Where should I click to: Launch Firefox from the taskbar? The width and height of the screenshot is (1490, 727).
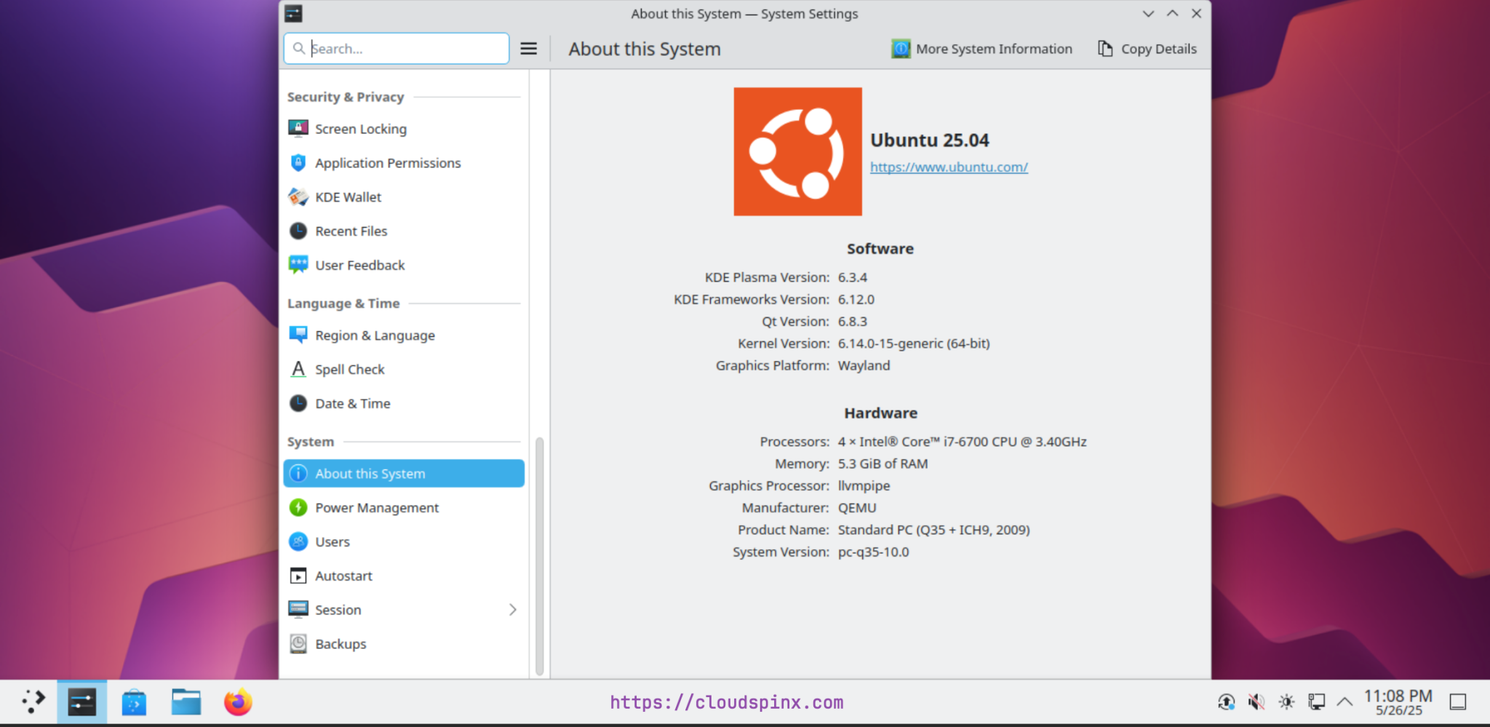click(x=238, y=702)
